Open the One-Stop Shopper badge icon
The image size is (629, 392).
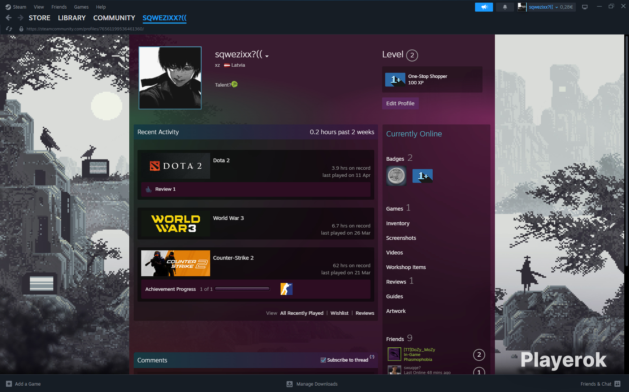[395, 79]
